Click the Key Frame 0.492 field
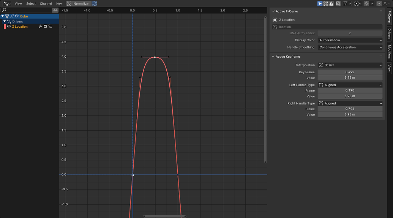The height and width of the screenshot is (218, 393). 350,72
